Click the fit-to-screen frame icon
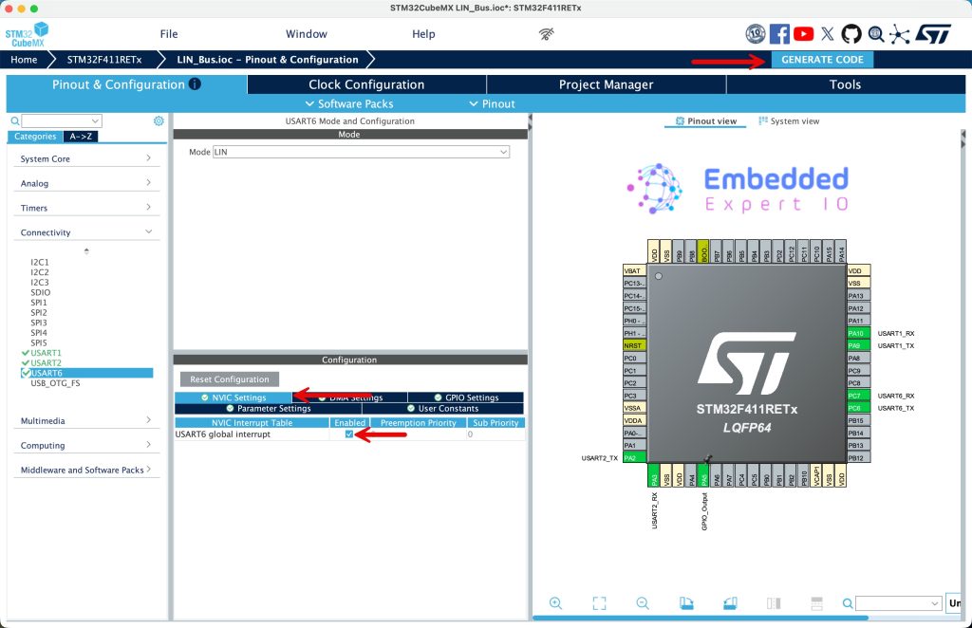Viewport: 972px width, 628px height. (x=599, y=603)
